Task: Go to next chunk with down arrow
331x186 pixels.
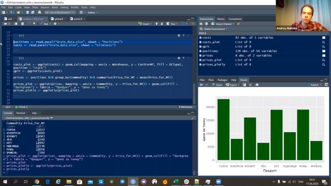Action: coord(162,24)
